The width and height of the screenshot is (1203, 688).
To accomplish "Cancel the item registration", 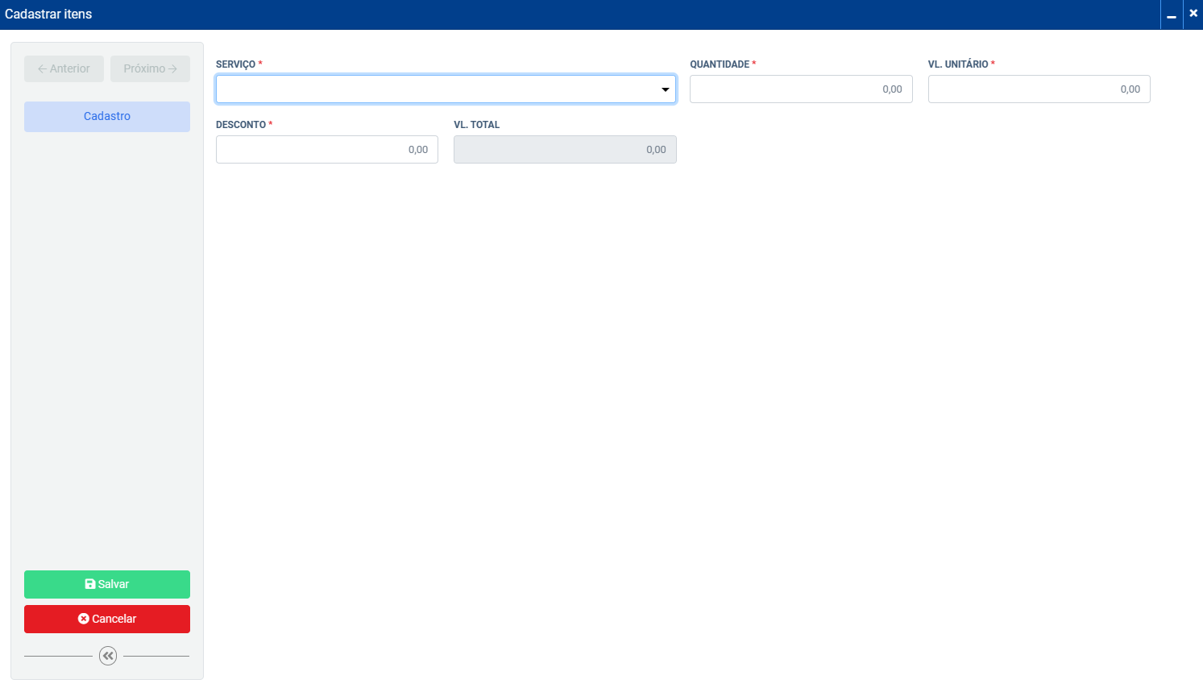I will [x=107, y=619].
